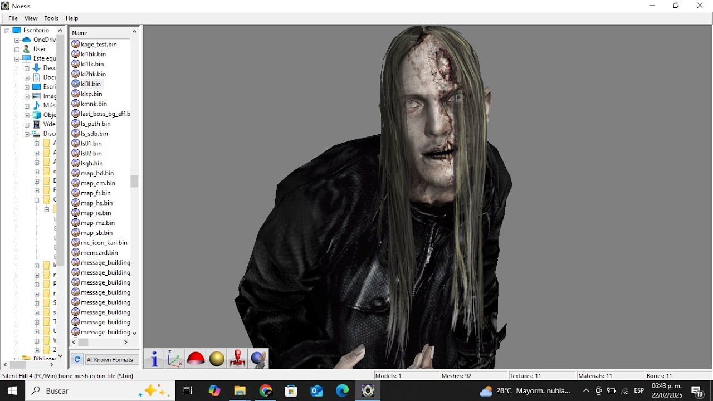Expand the Imágenes tree node

27,96
